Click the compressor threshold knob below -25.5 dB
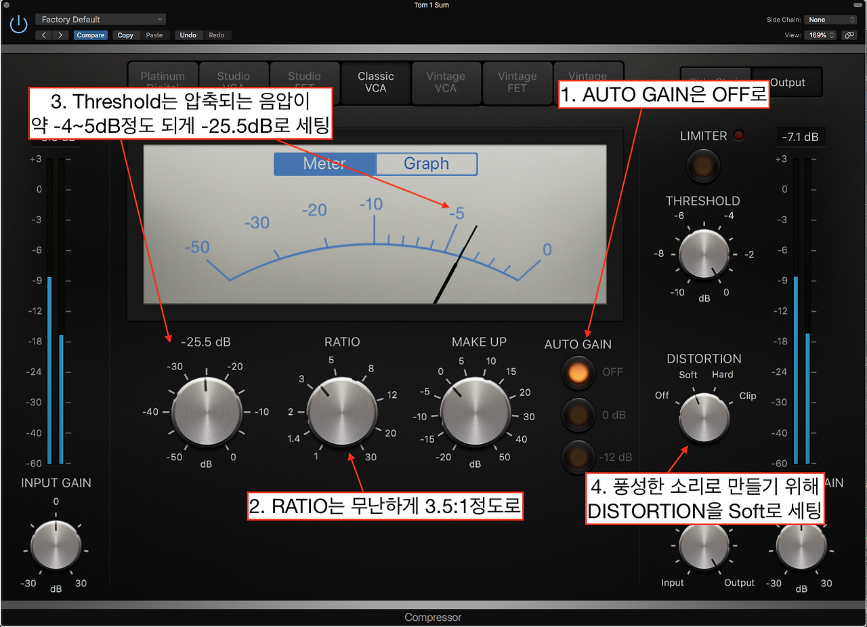This screenshot has width=867, height=627. (x=207, y=411)
